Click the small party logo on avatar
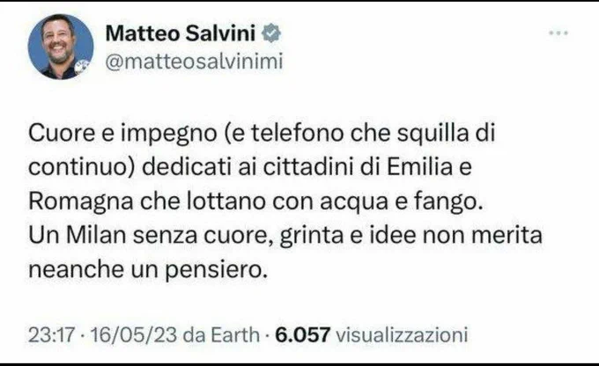Viewport: 599px width, 366px height. 82,67
